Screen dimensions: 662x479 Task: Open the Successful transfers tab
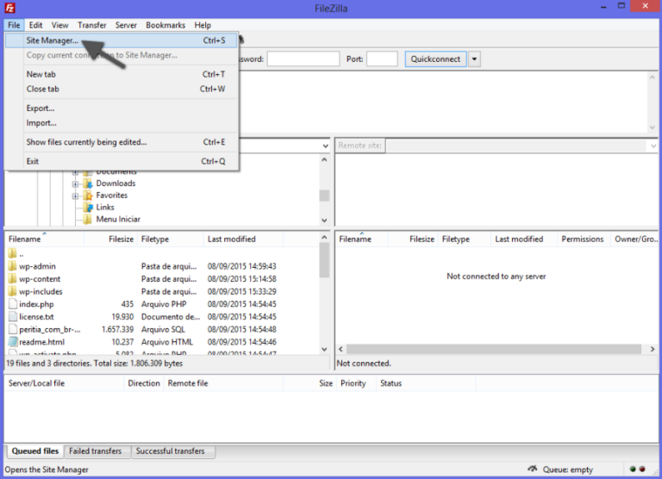click(171, 451)
